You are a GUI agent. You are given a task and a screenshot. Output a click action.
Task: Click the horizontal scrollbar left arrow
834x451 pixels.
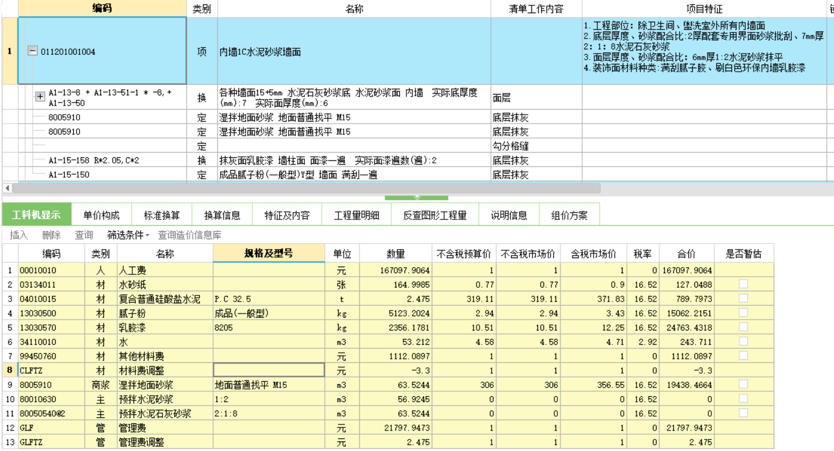click(7, 188)
